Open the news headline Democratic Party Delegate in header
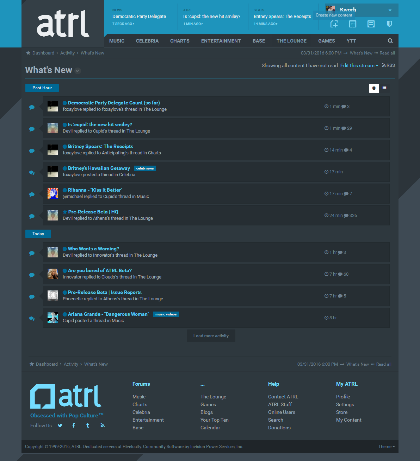Image resolution: width=420 pixels, height=461 pixels. pos(139,17)
